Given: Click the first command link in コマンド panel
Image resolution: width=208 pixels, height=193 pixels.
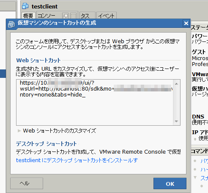Looking at the screenshot, I should 204,161.
